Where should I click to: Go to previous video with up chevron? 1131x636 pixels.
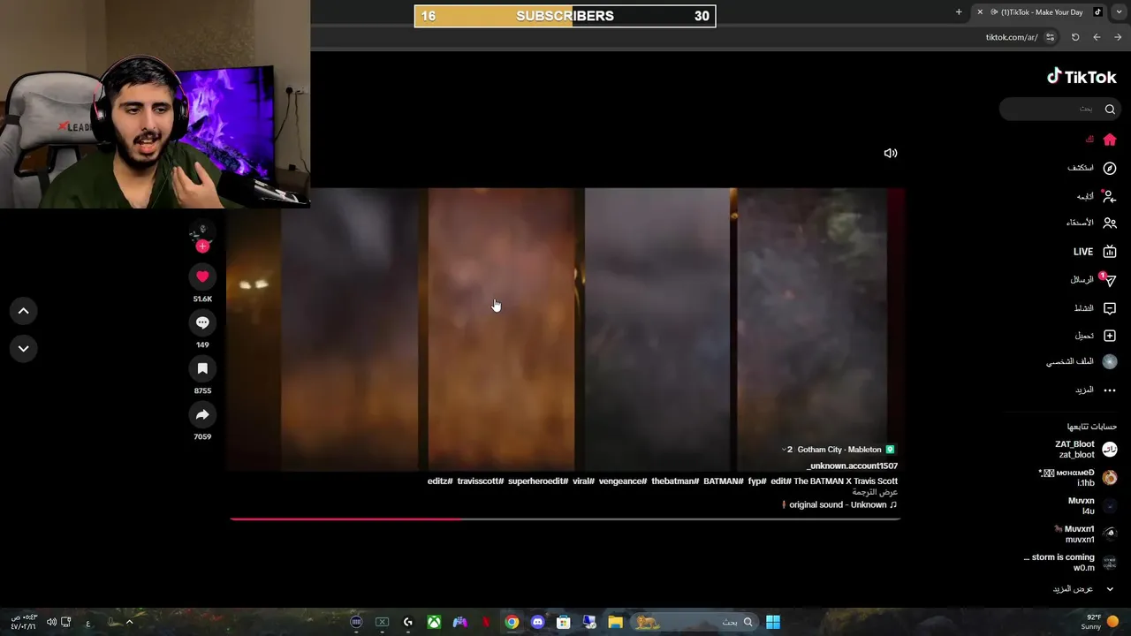(x=24, y=311)
